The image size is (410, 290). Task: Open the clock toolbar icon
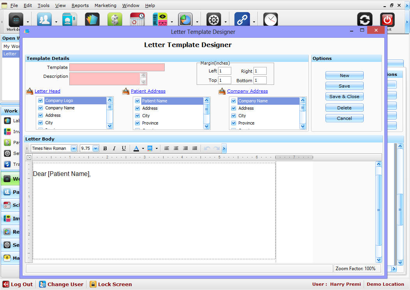(270, 19)
